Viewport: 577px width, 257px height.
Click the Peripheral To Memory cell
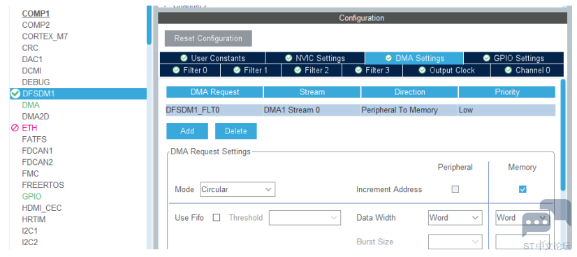(409, 110)
